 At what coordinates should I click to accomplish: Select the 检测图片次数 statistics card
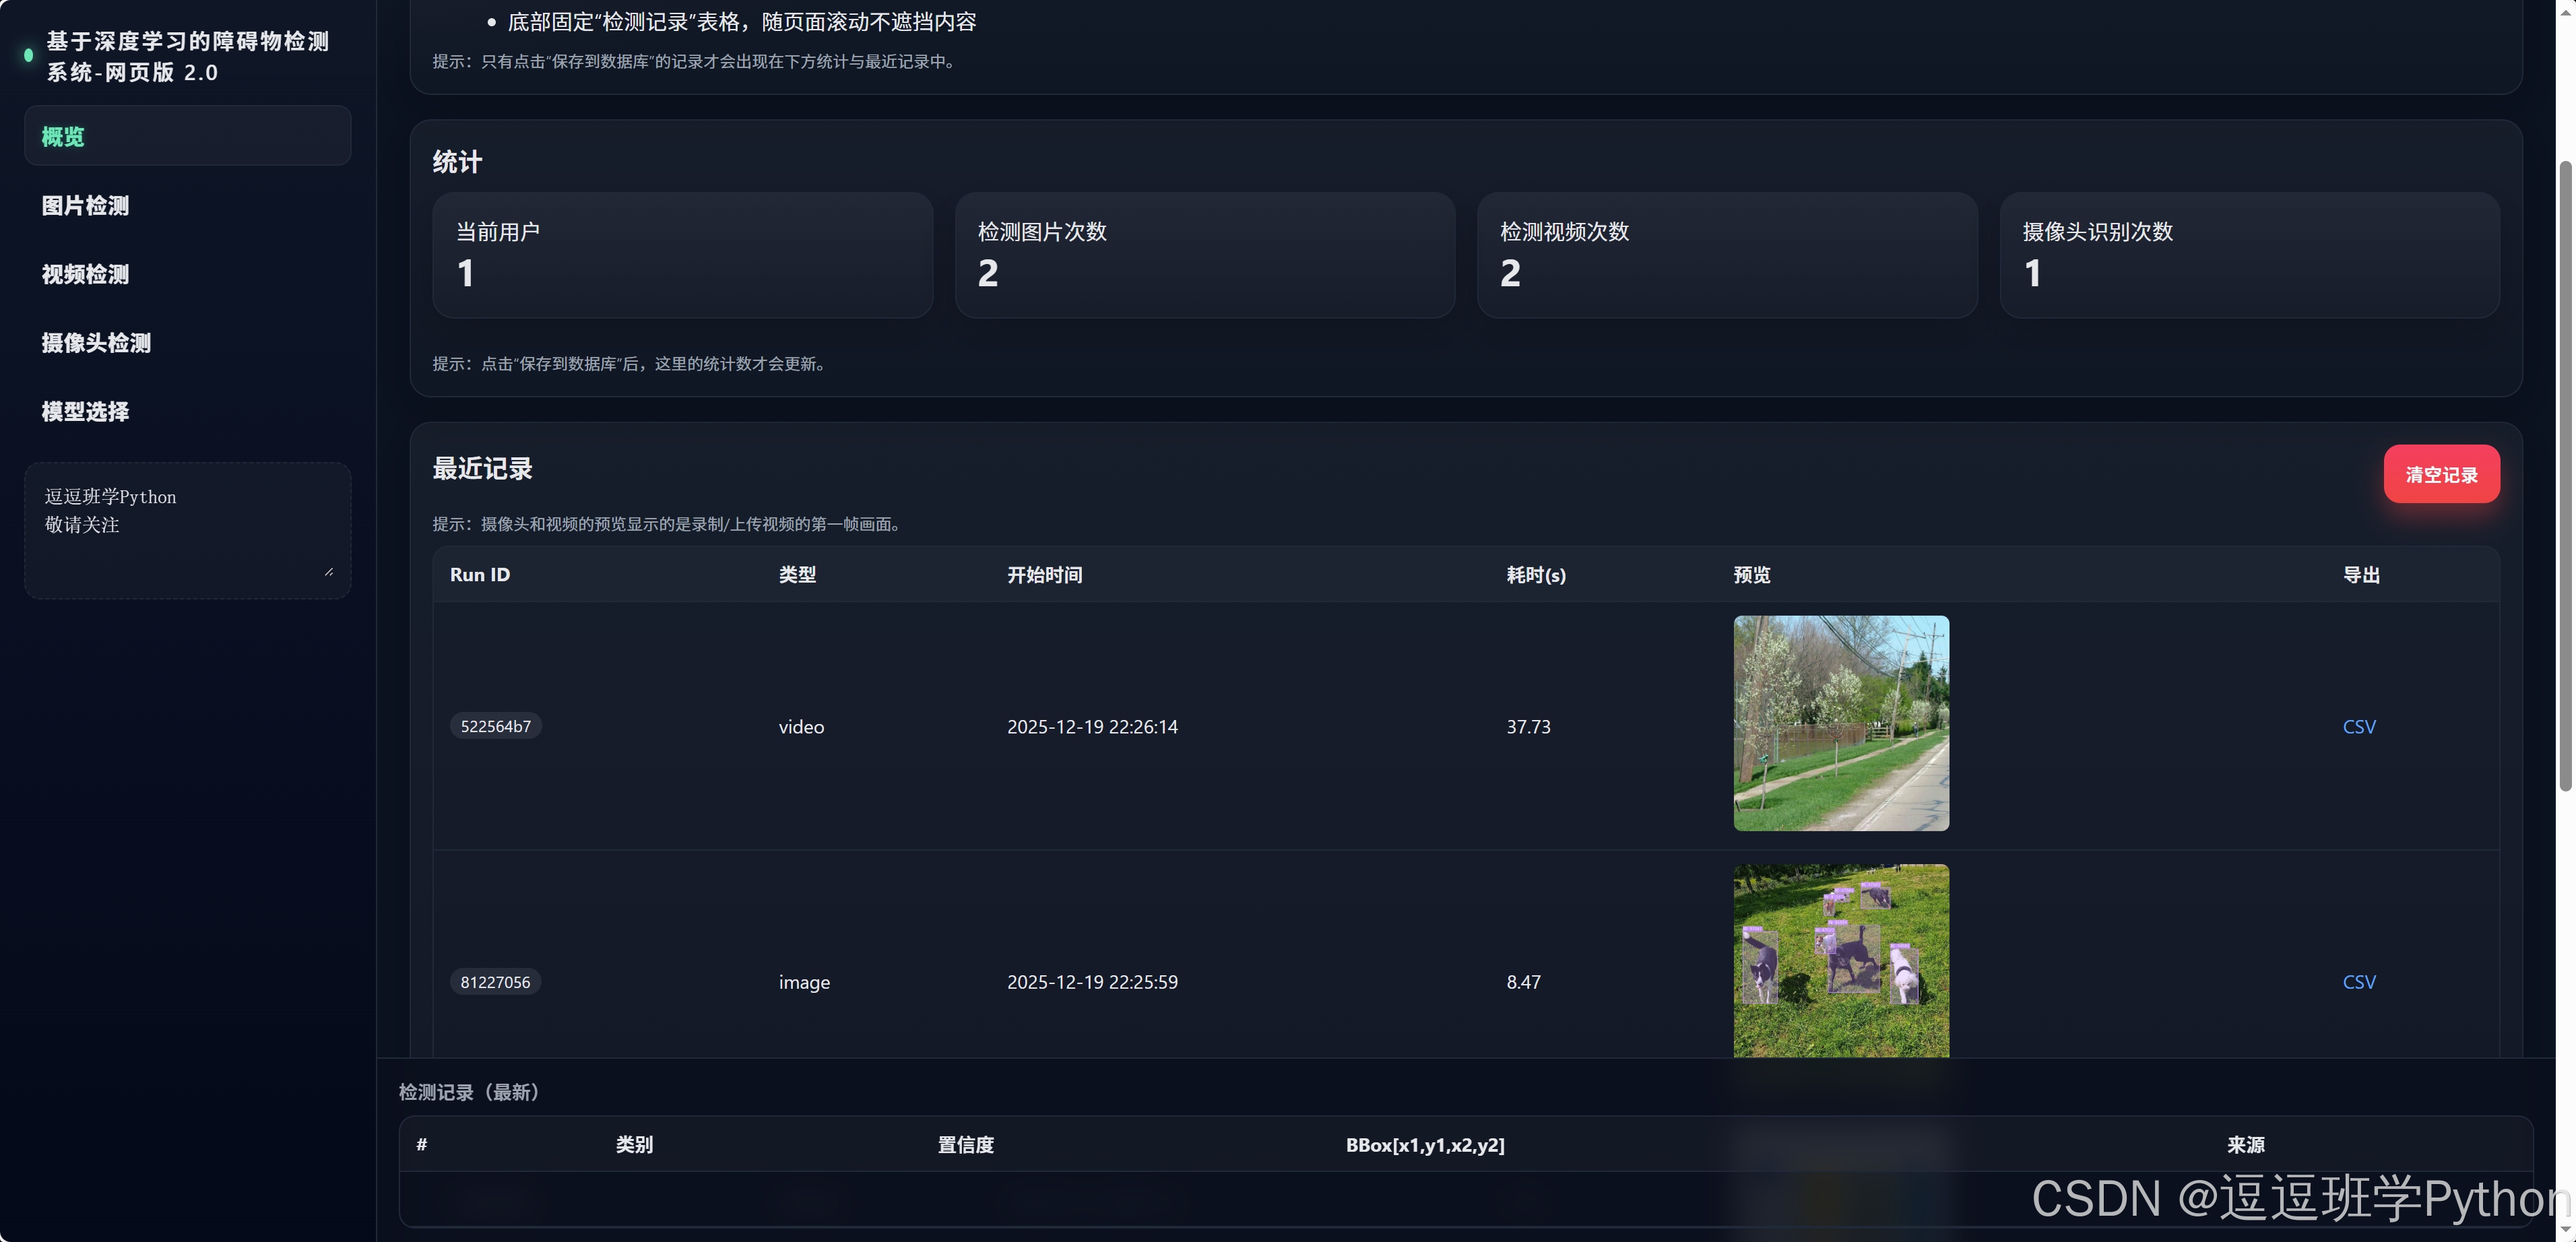click(1204, 255)
